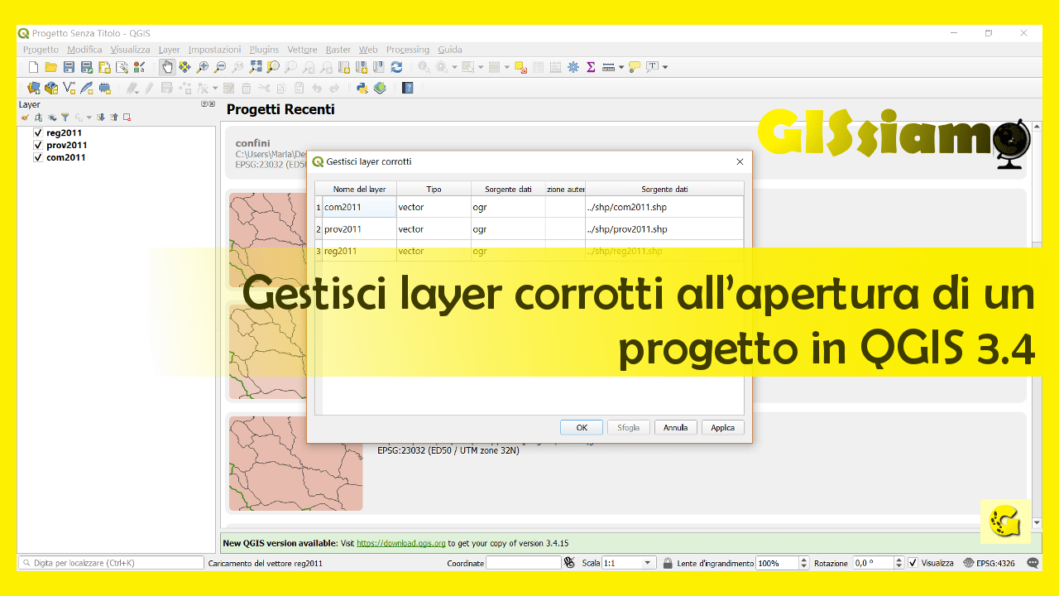Click the rotation stepper arrows

click(898, 563)
